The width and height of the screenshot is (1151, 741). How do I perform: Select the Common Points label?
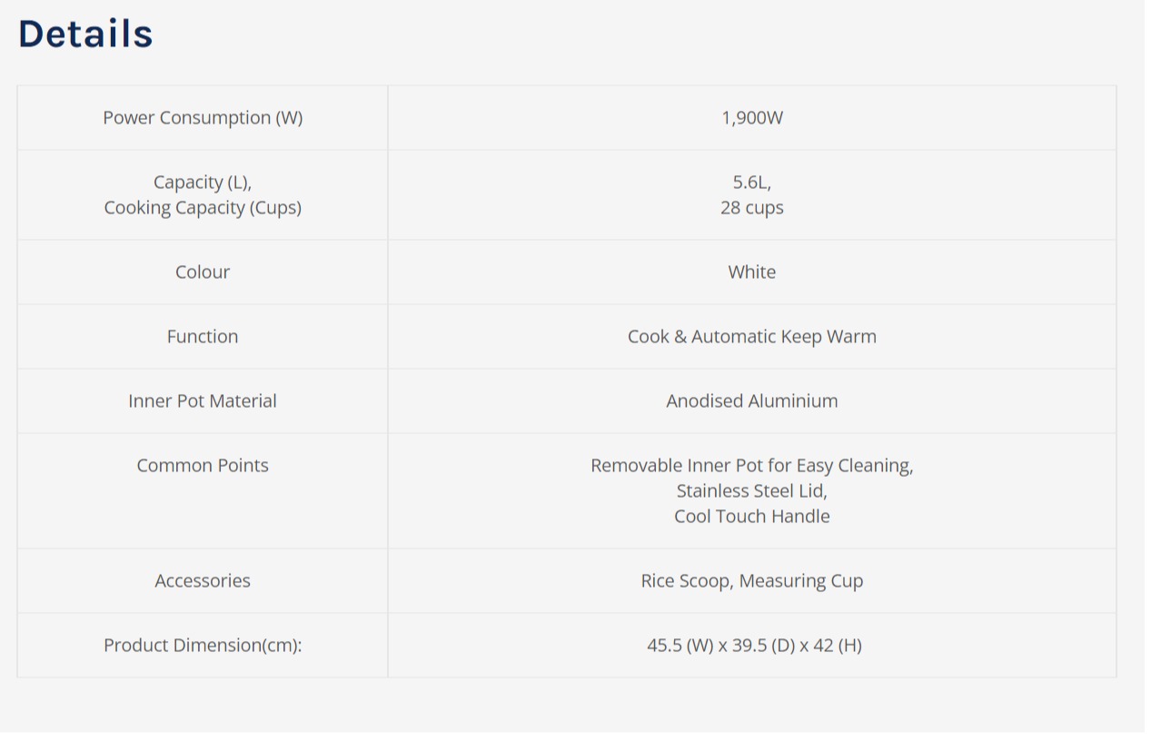(203, 466)
